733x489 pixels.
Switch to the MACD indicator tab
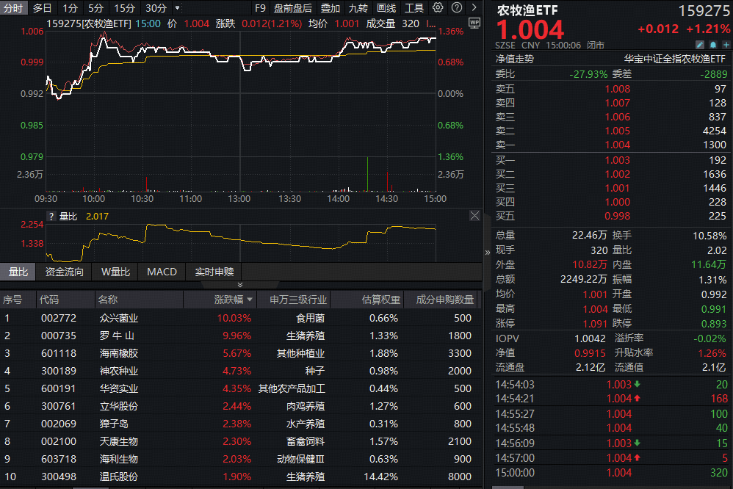pos(162,272)
